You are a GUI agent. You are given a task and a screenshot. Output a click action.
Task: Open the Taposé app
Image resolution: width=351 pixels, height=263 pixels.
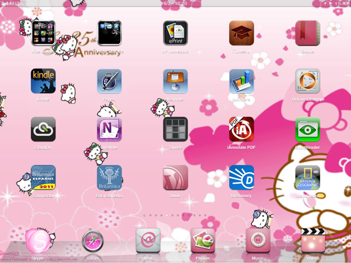[x=175, y=129]
